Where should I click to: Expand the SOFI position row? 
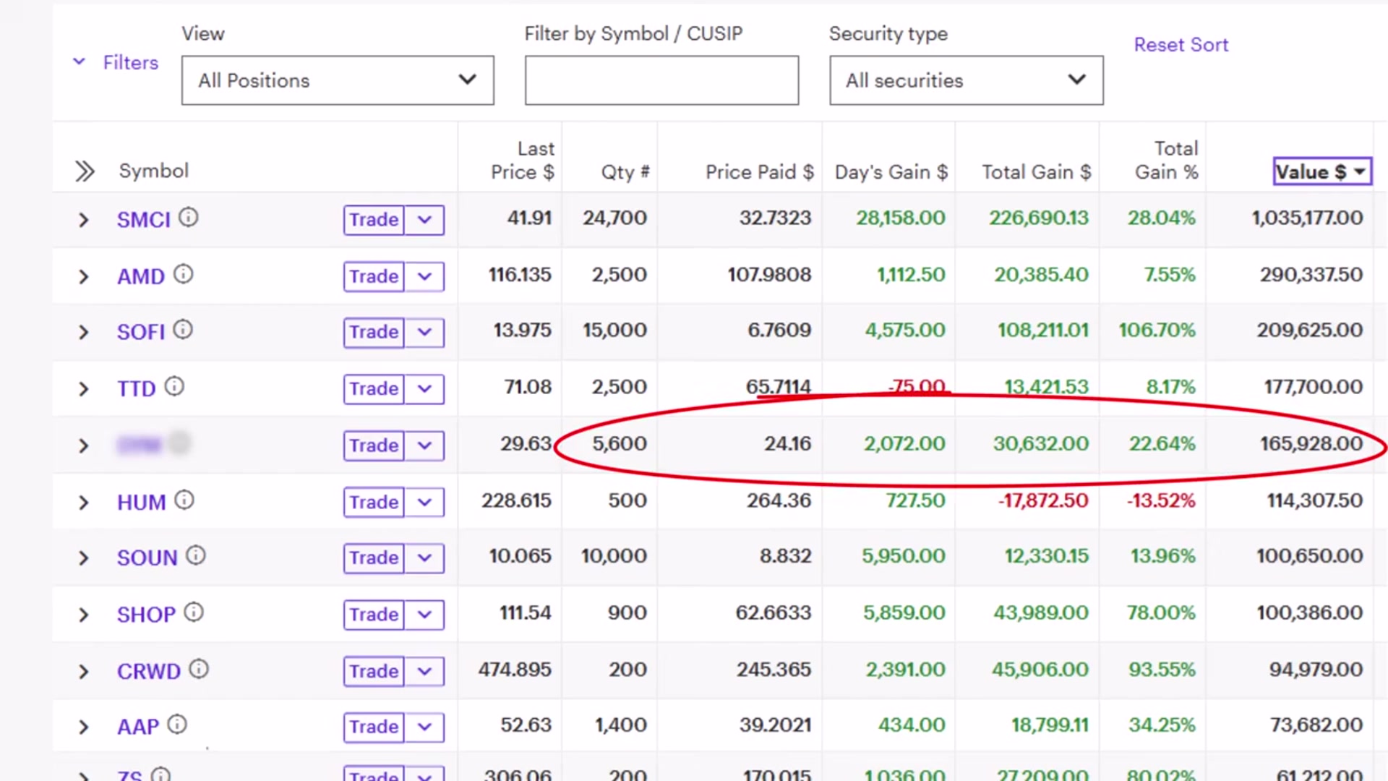pos(83,332)
